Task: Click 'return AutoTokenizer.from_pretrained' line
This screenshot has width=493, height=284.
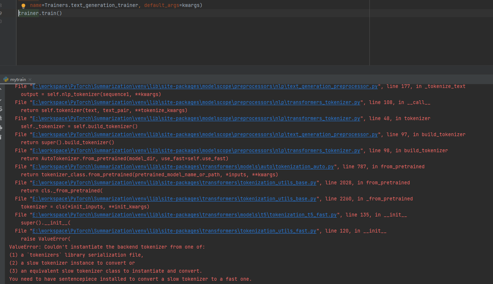Action: (125, 159)
